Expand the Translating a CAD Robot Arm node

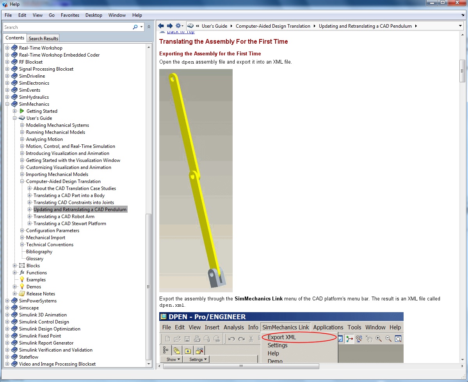click(x=30, y=217)
